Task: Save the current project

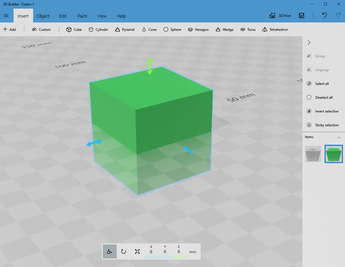Action: click(x=302, y=16)
